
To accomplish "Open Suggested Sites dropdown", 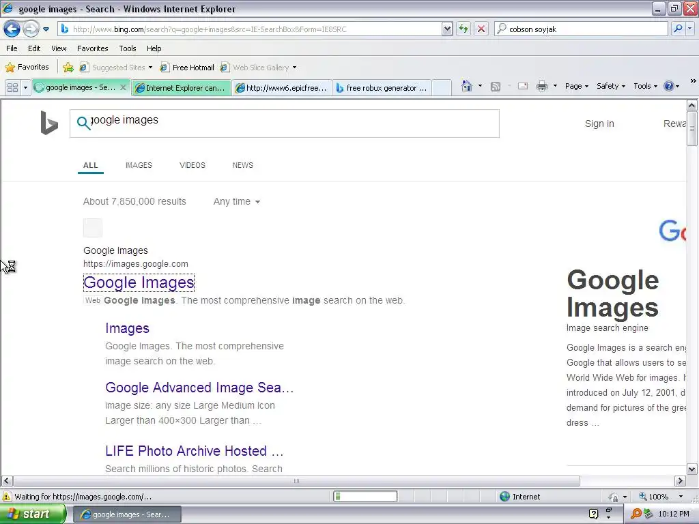I will (x=116, y=68).
